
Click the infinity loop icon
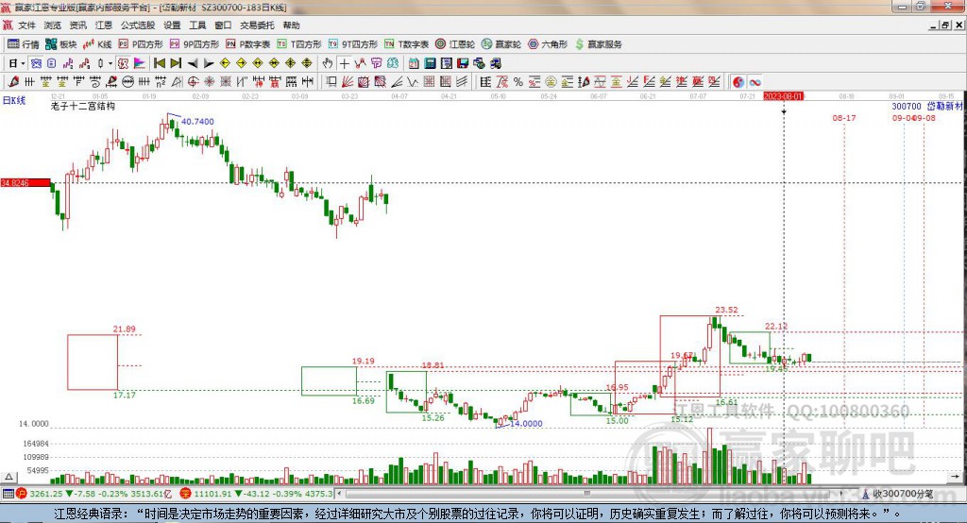[x=755, y=82]
